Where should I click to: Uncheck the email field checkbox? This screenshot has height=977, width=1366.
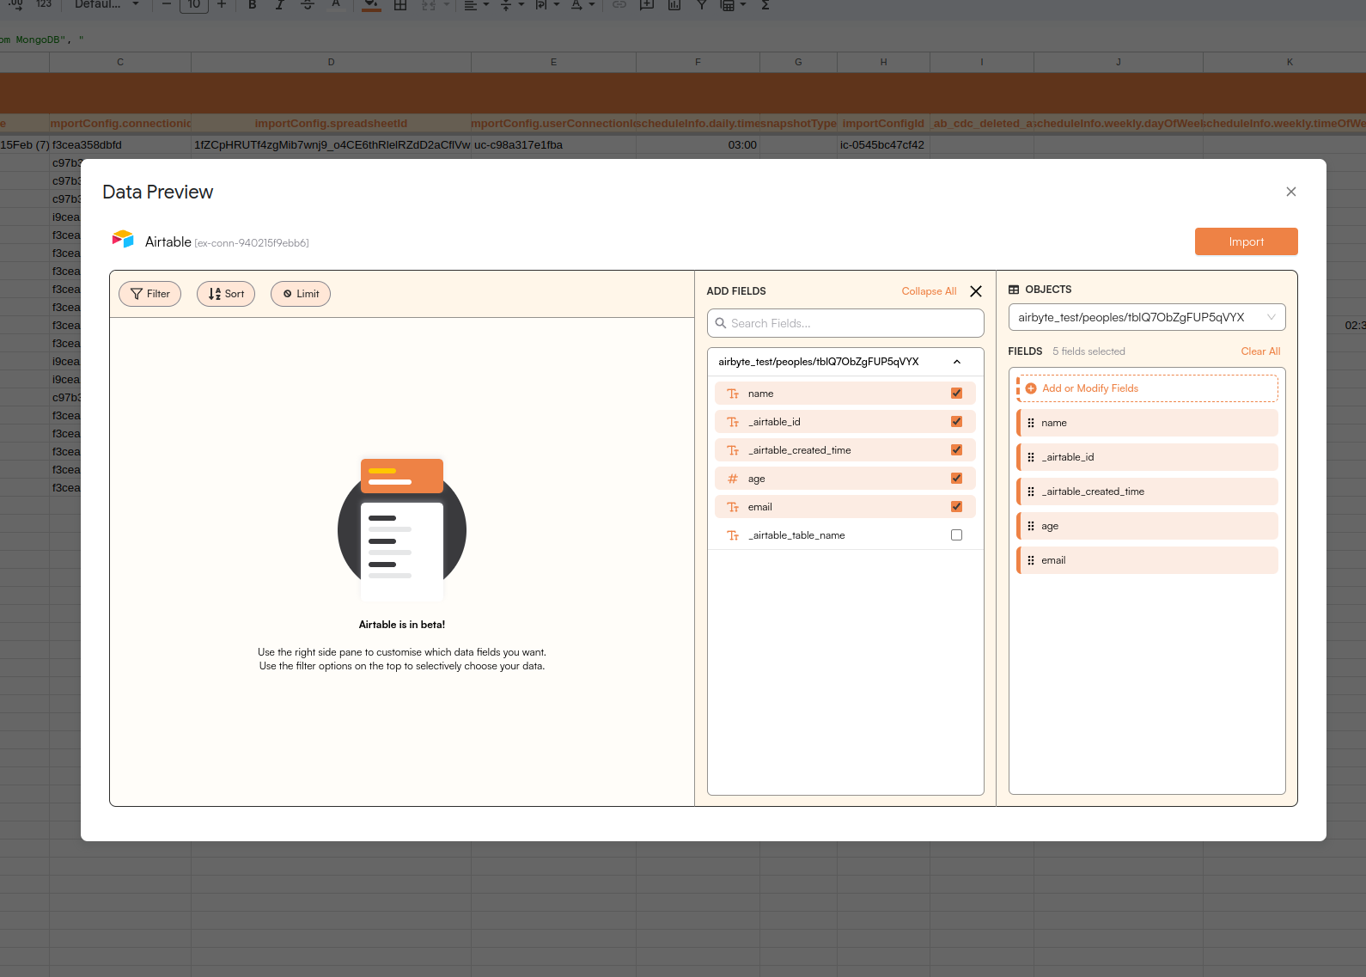point(956,507)
